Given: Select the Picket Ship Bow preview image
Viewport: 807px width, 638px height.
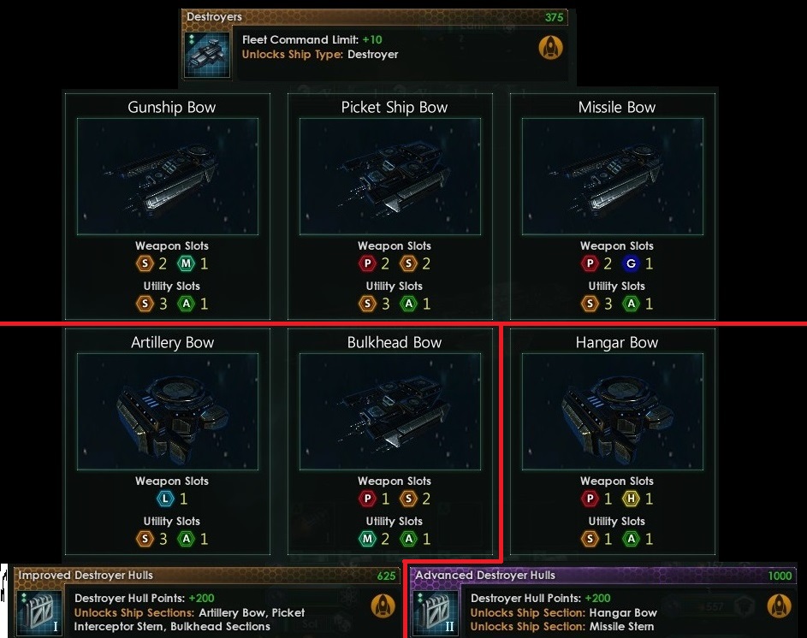Looking at the screenshot, I should (390, 176).
